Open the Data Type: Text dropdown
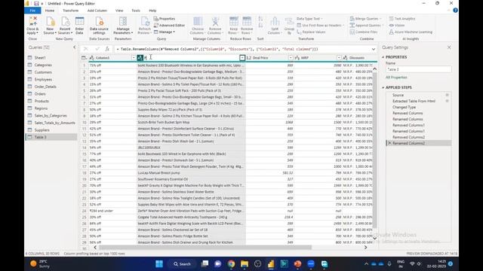This screenshot has height=271, width=483. (309, 19)
